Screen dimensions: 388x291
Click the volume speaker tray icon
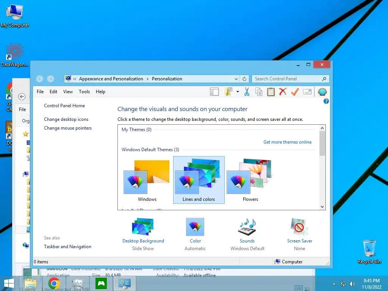352,283
